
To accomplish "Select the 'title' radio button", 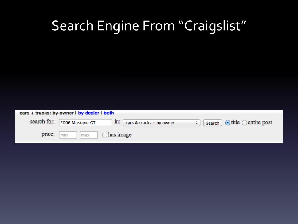I will [x=228, y=123].
